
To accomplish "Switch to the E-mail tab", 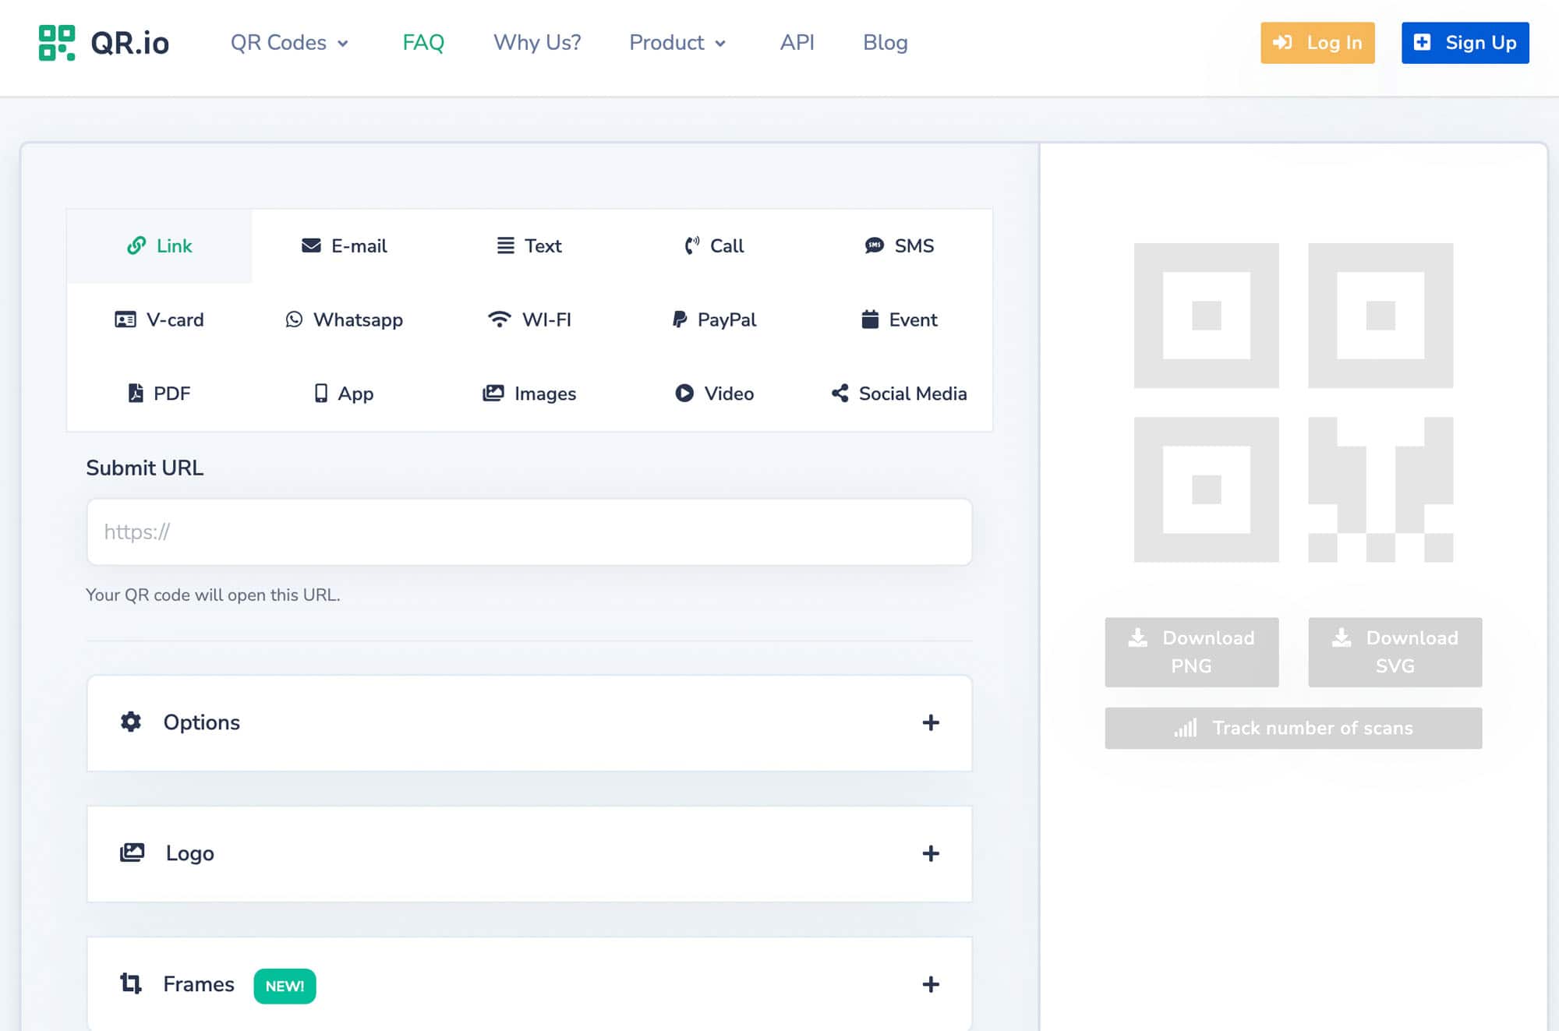I will point(344,246).
